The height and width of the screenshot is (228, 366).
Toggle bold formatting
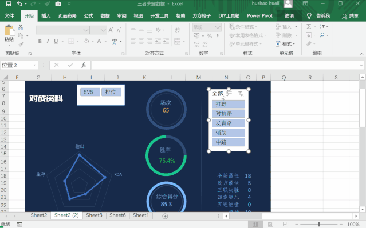point(40,42)
